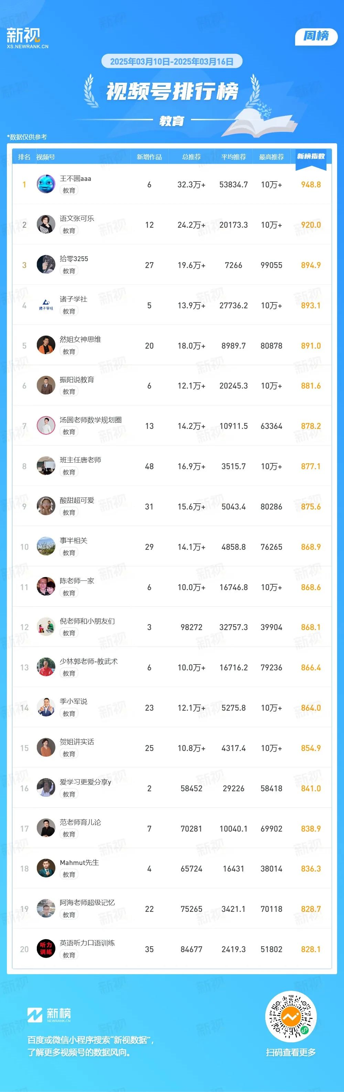344x1092 pixels.
Task: Click the 新榜 logo in footer
Action: point(49,1014)
